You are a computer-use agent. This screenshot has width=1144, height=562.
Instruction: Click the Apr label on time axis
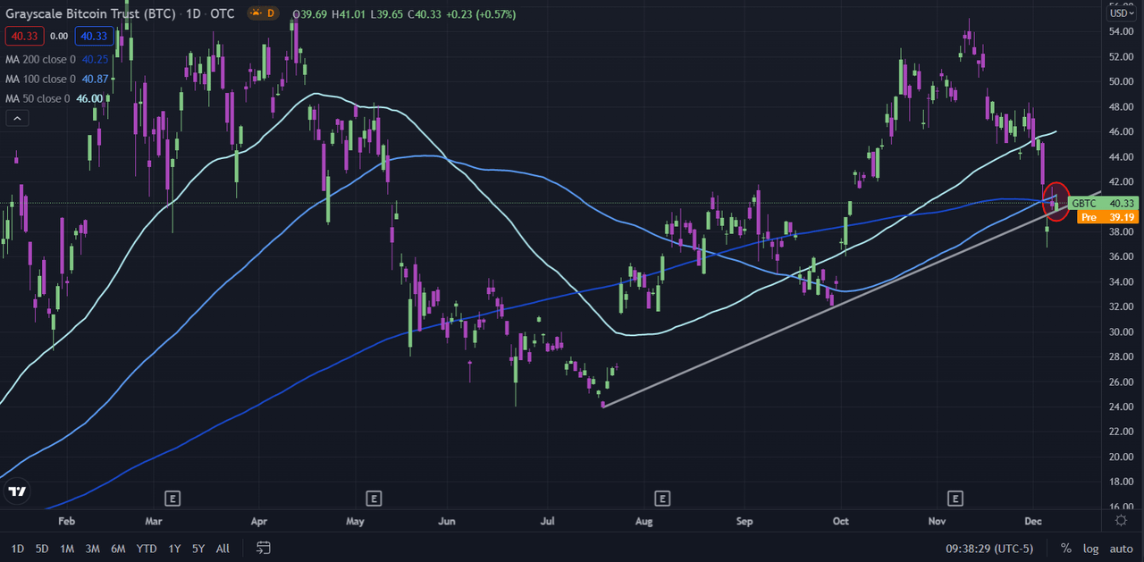259,520
